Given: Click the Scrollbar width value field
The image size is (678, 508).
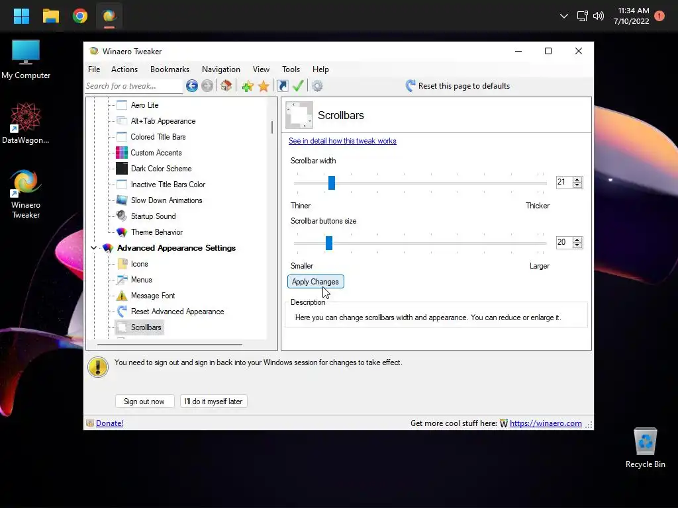Looking at the screenshot, I should (x=564, y=183).
